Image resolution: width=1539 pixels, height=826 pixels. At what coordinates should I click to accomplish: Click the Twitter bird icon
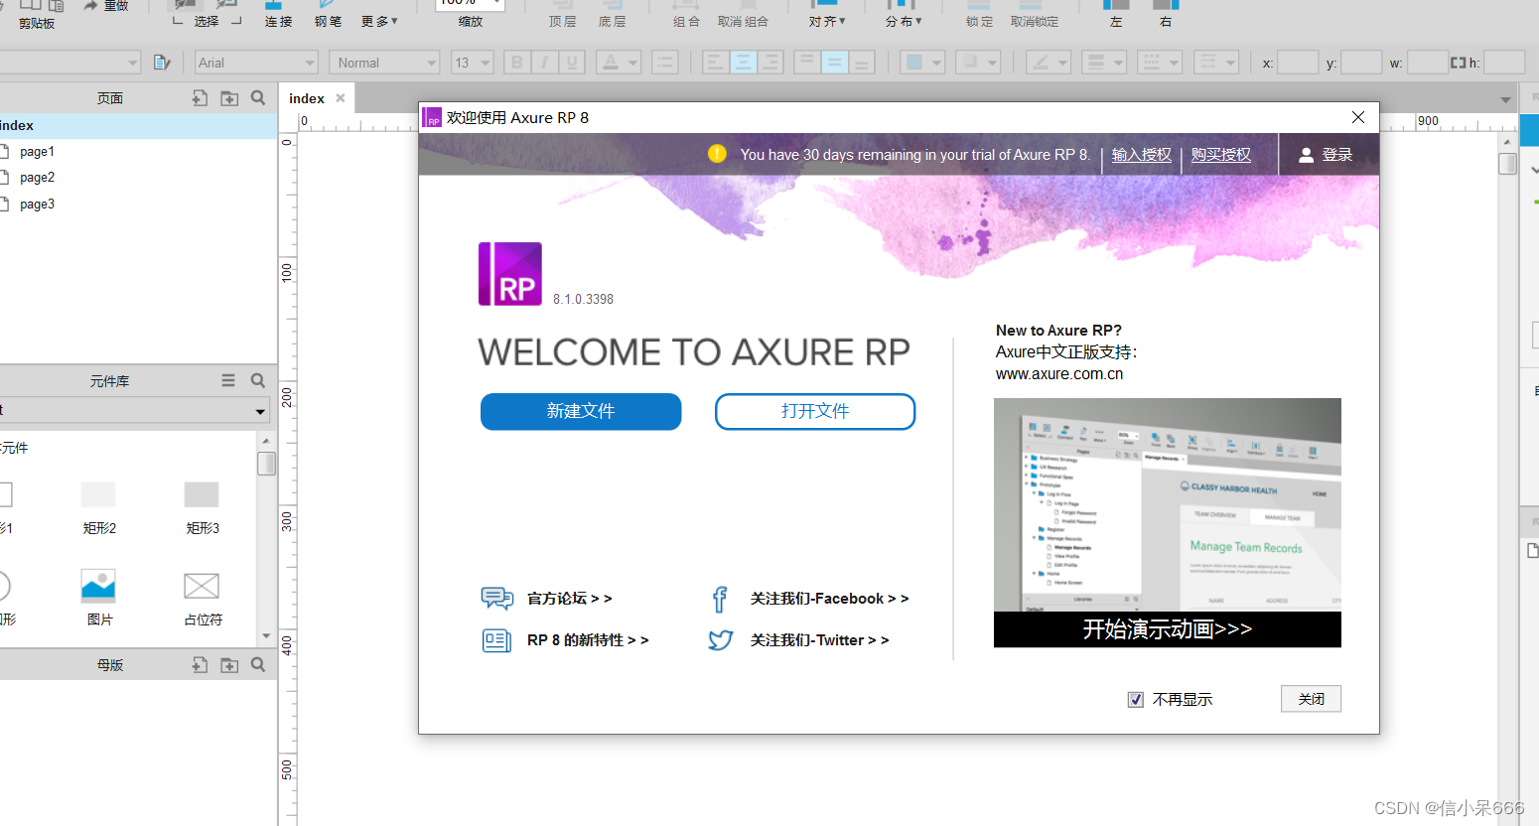click(721, 640)
